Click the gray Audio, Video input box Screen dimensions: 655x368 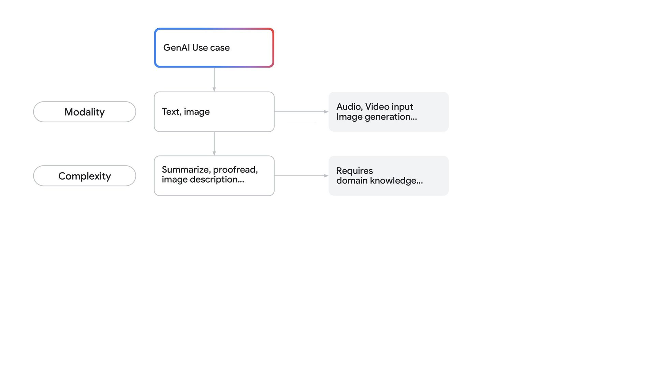[x=388, y=112]
